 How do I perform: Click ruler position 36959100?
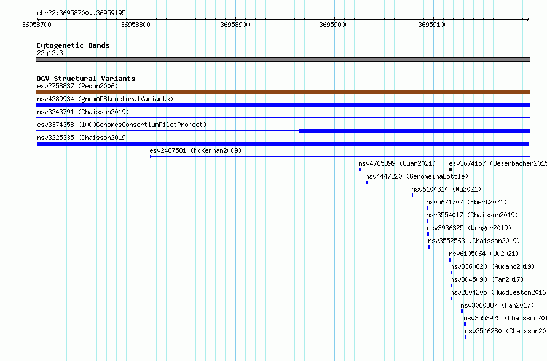click(x=433, y=25)
